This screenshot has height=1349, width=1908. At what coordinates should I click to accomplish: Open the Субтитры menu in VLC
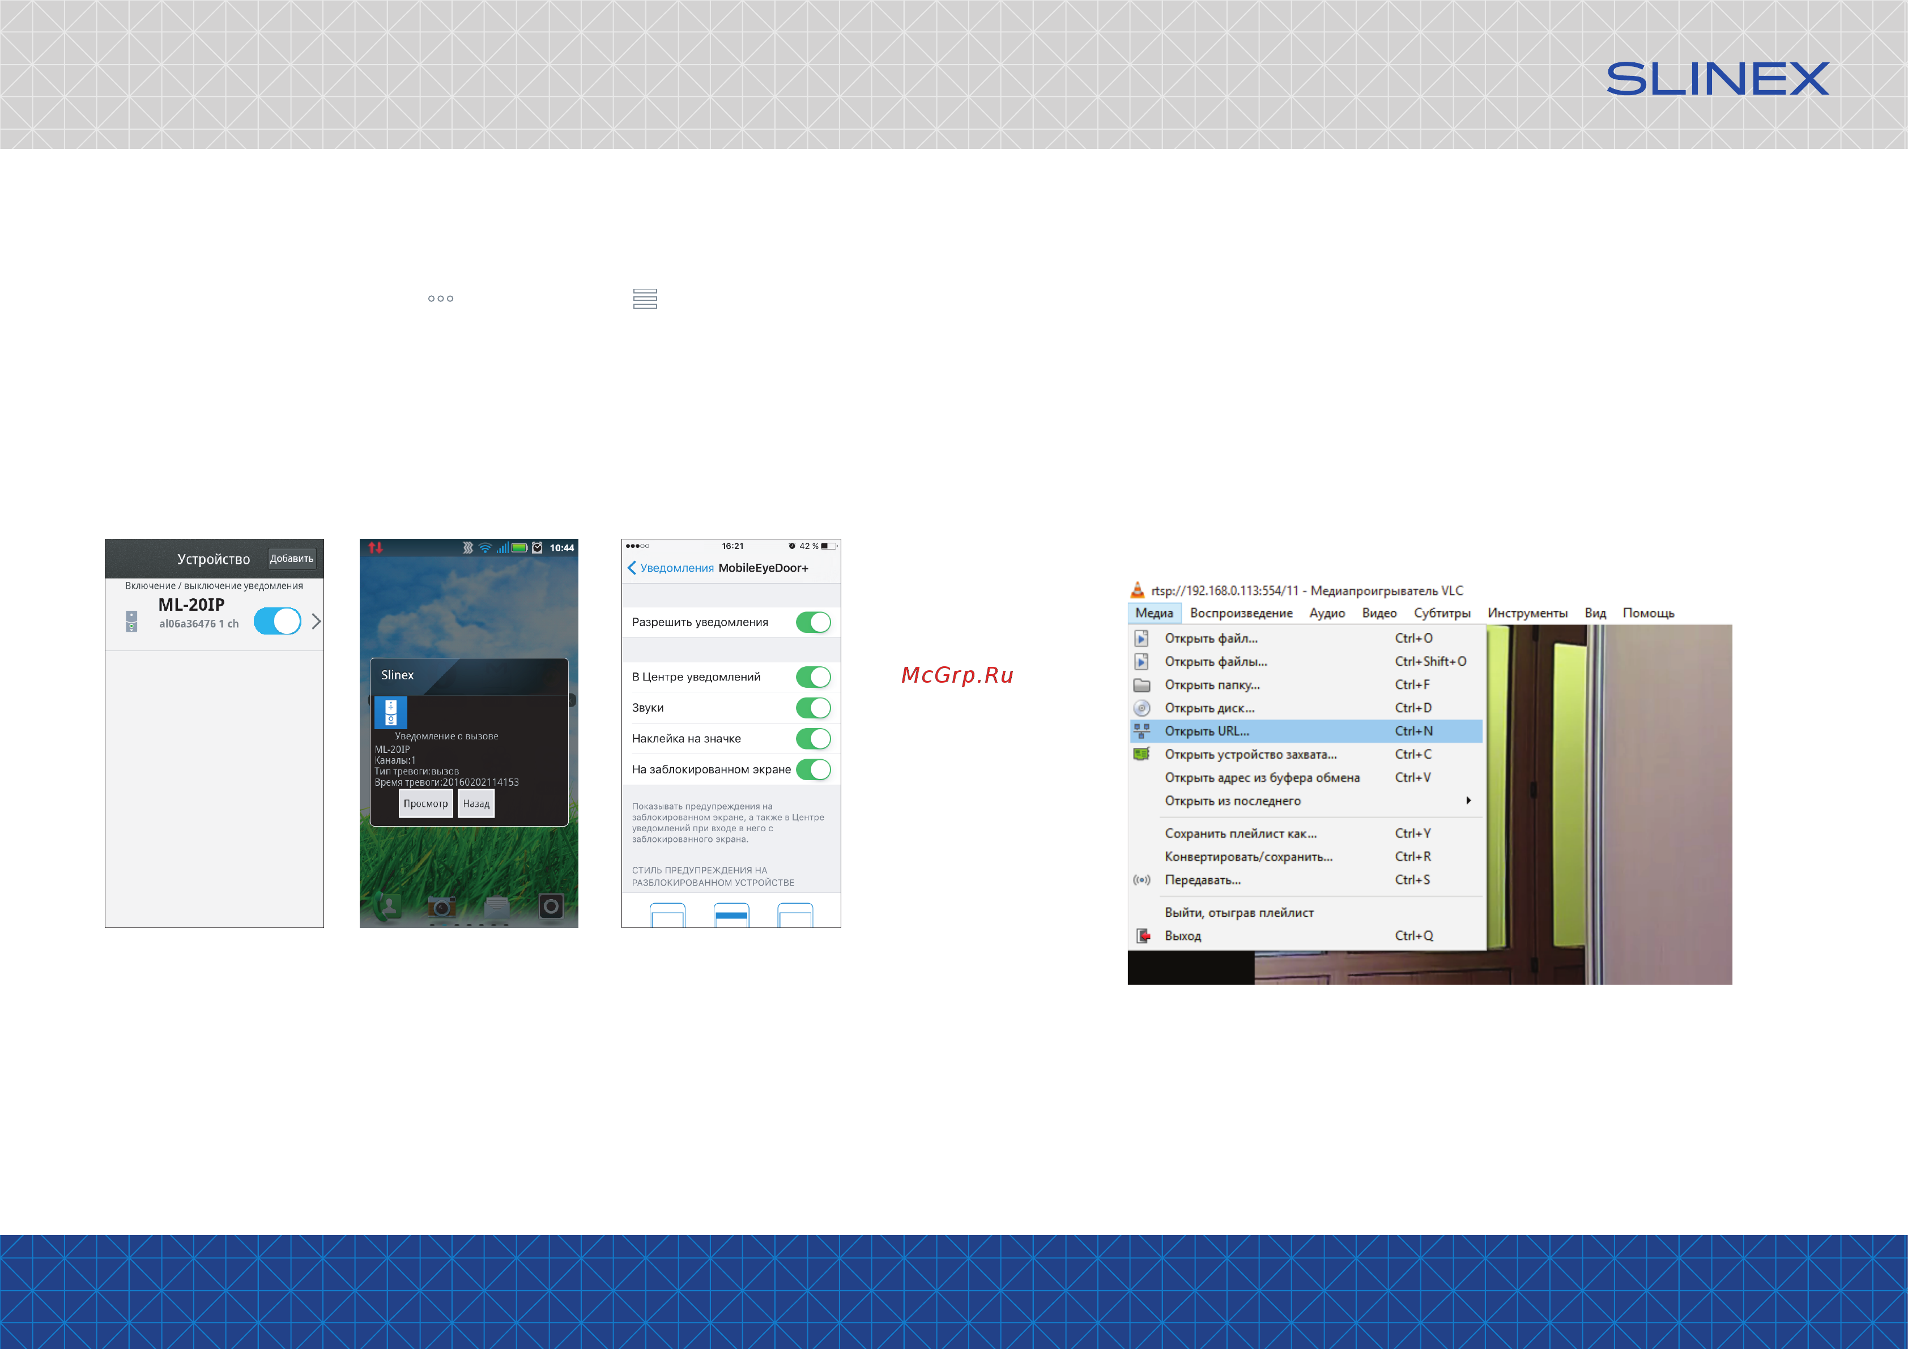coord(1442,612)
